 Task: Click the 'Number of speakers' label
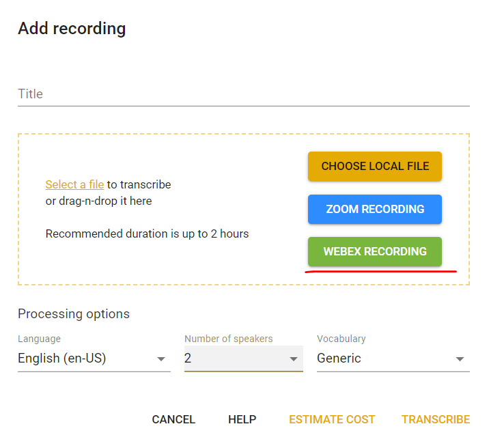pos(229,339)
